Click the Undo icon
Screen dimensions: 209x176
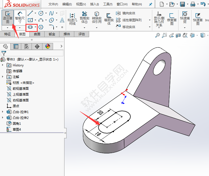coord(203,4)
